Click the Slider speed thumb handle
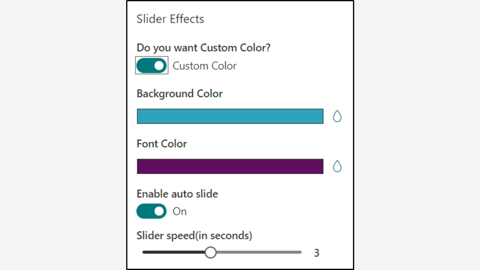The image size is (480, 270). coord(210,252)
